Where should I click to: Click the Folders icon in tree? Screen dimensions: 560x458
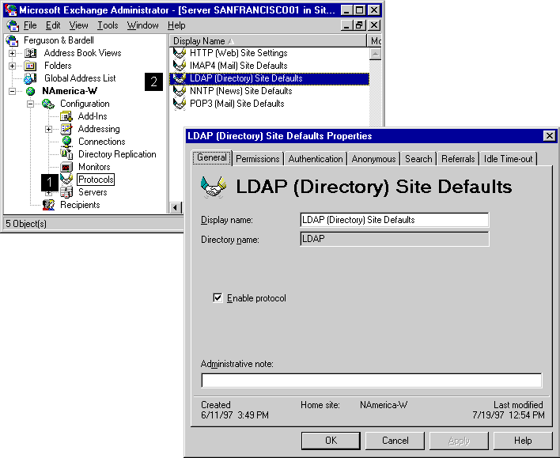pyautogui.click(x=30, y=66)
